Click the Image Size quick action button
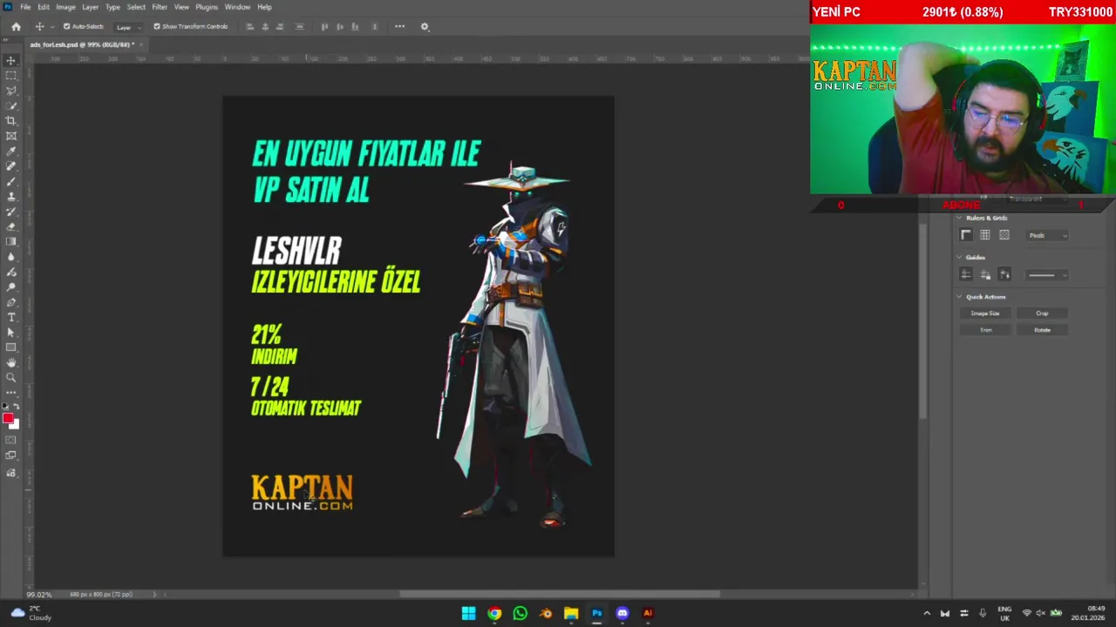 [985, 313]
